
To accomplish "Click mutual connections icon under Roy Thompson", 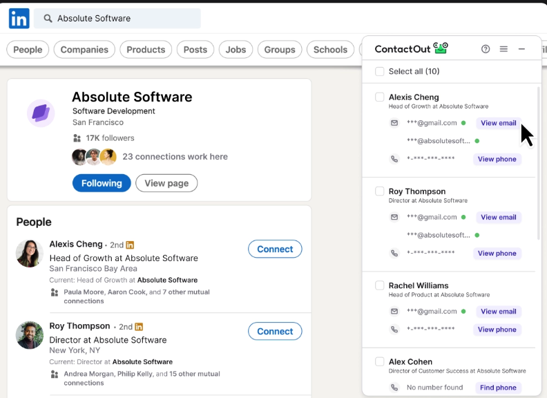I will (55, 375).
